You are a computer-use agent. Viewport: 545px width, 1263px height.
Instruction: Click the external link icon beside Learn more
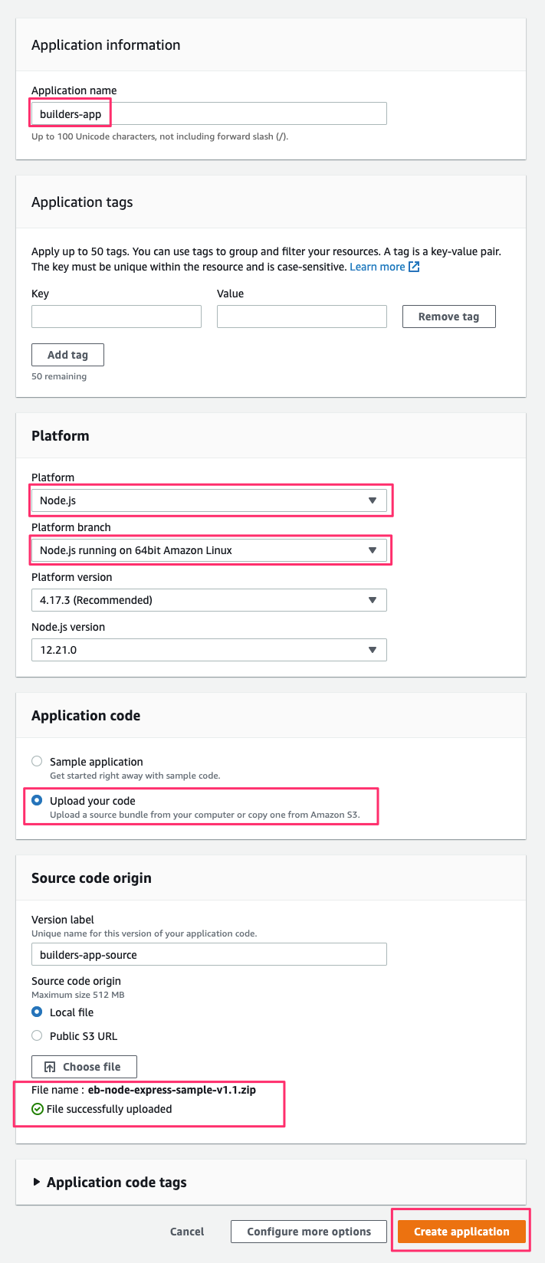[x=414, y=267]
